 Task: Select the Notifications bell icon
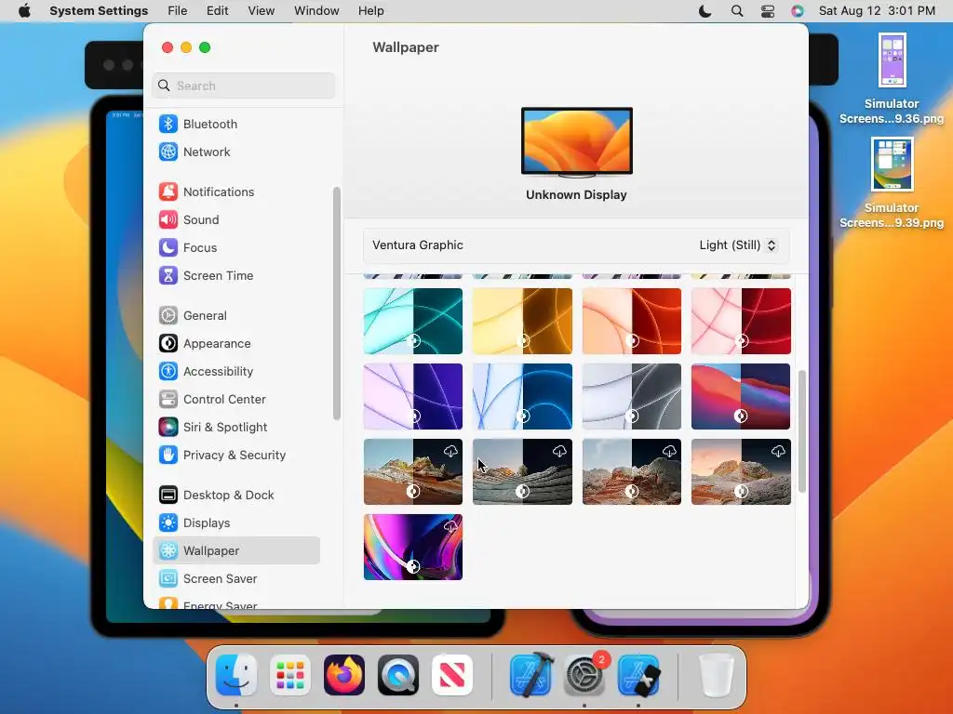(x=168, y=192)
